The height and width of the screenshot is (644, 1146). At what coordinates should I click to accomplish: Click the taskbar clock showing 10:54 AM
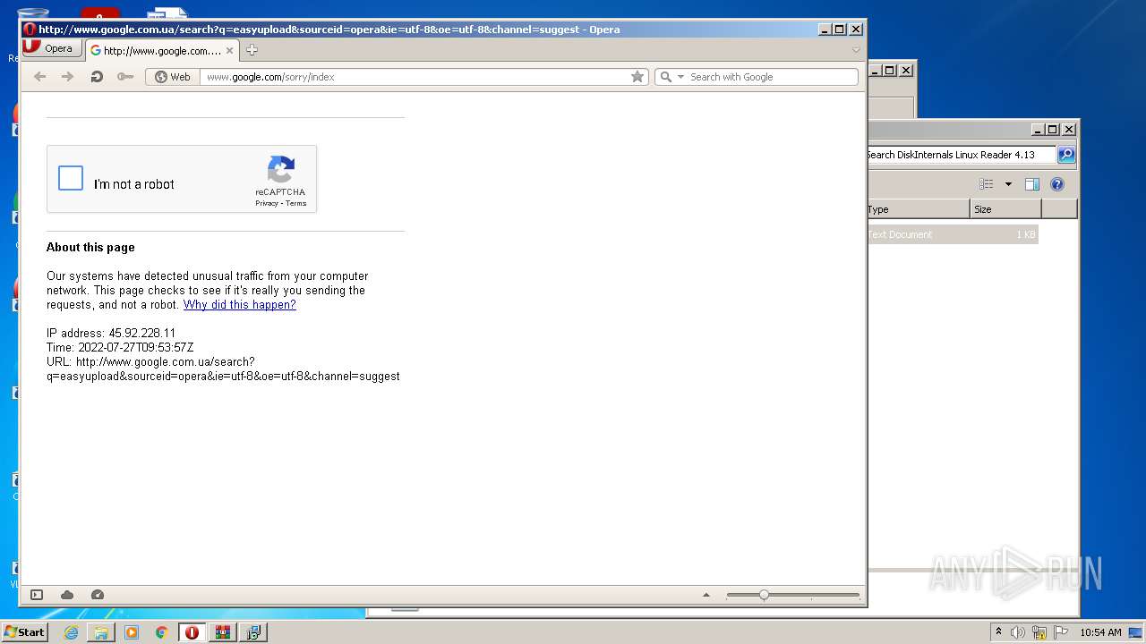click(x=1100, y=632)
